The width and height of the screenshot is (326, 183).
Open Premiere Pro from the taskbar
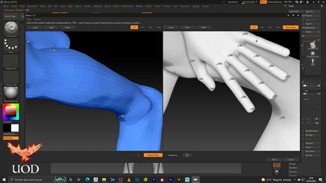pyautogui.click(x=154, y=179)
